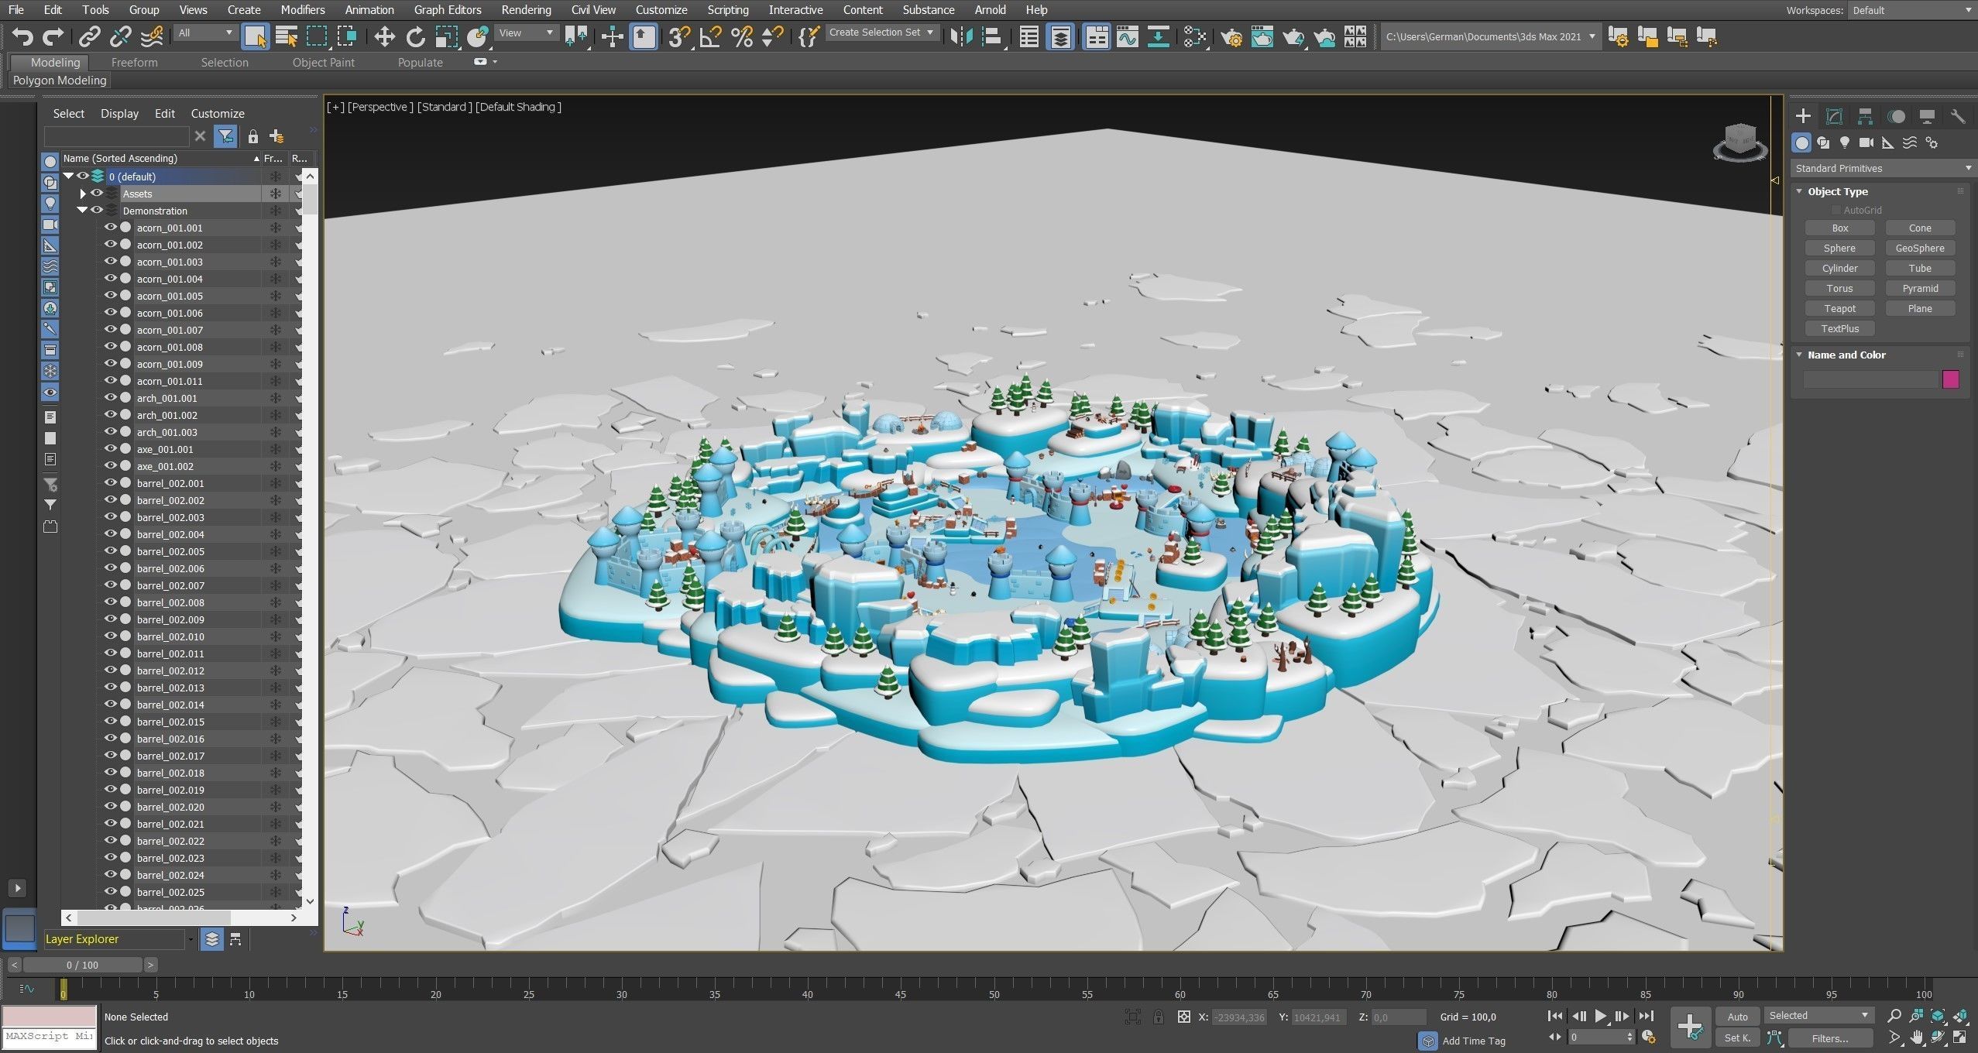Switch to the Freeform ribbon tab
1978x1053 pixels.
tap(134, 63)
